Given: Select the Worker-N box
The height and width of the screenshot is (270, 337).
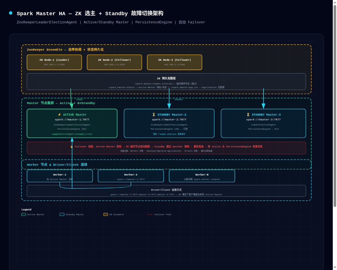Looking at the screenshot, I should [202, 176].
